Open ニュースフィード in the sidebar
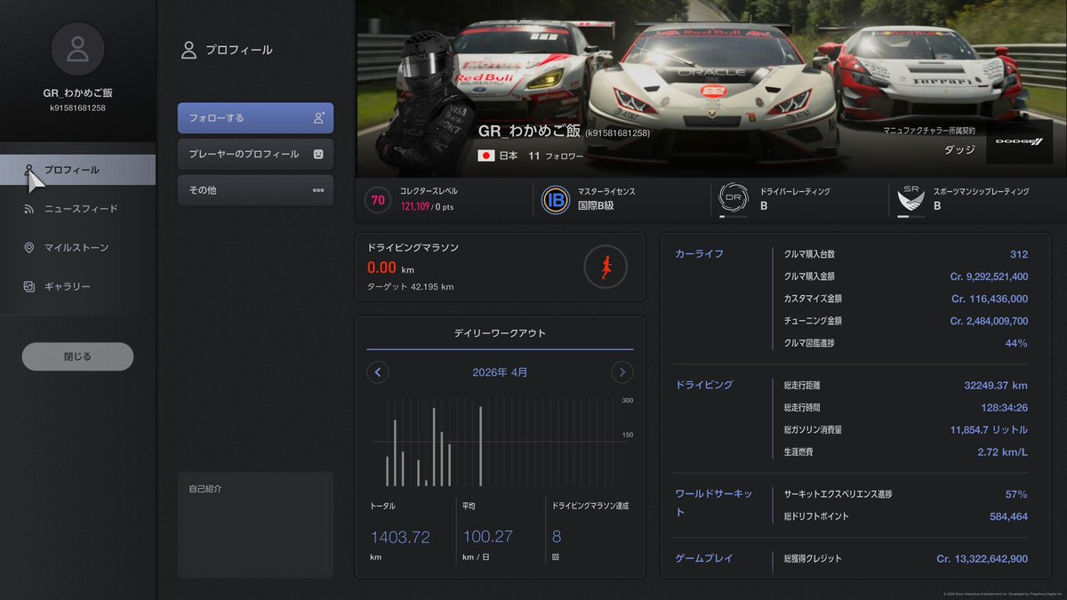This screenshot has height=600, width=1067. click(77, 209)
